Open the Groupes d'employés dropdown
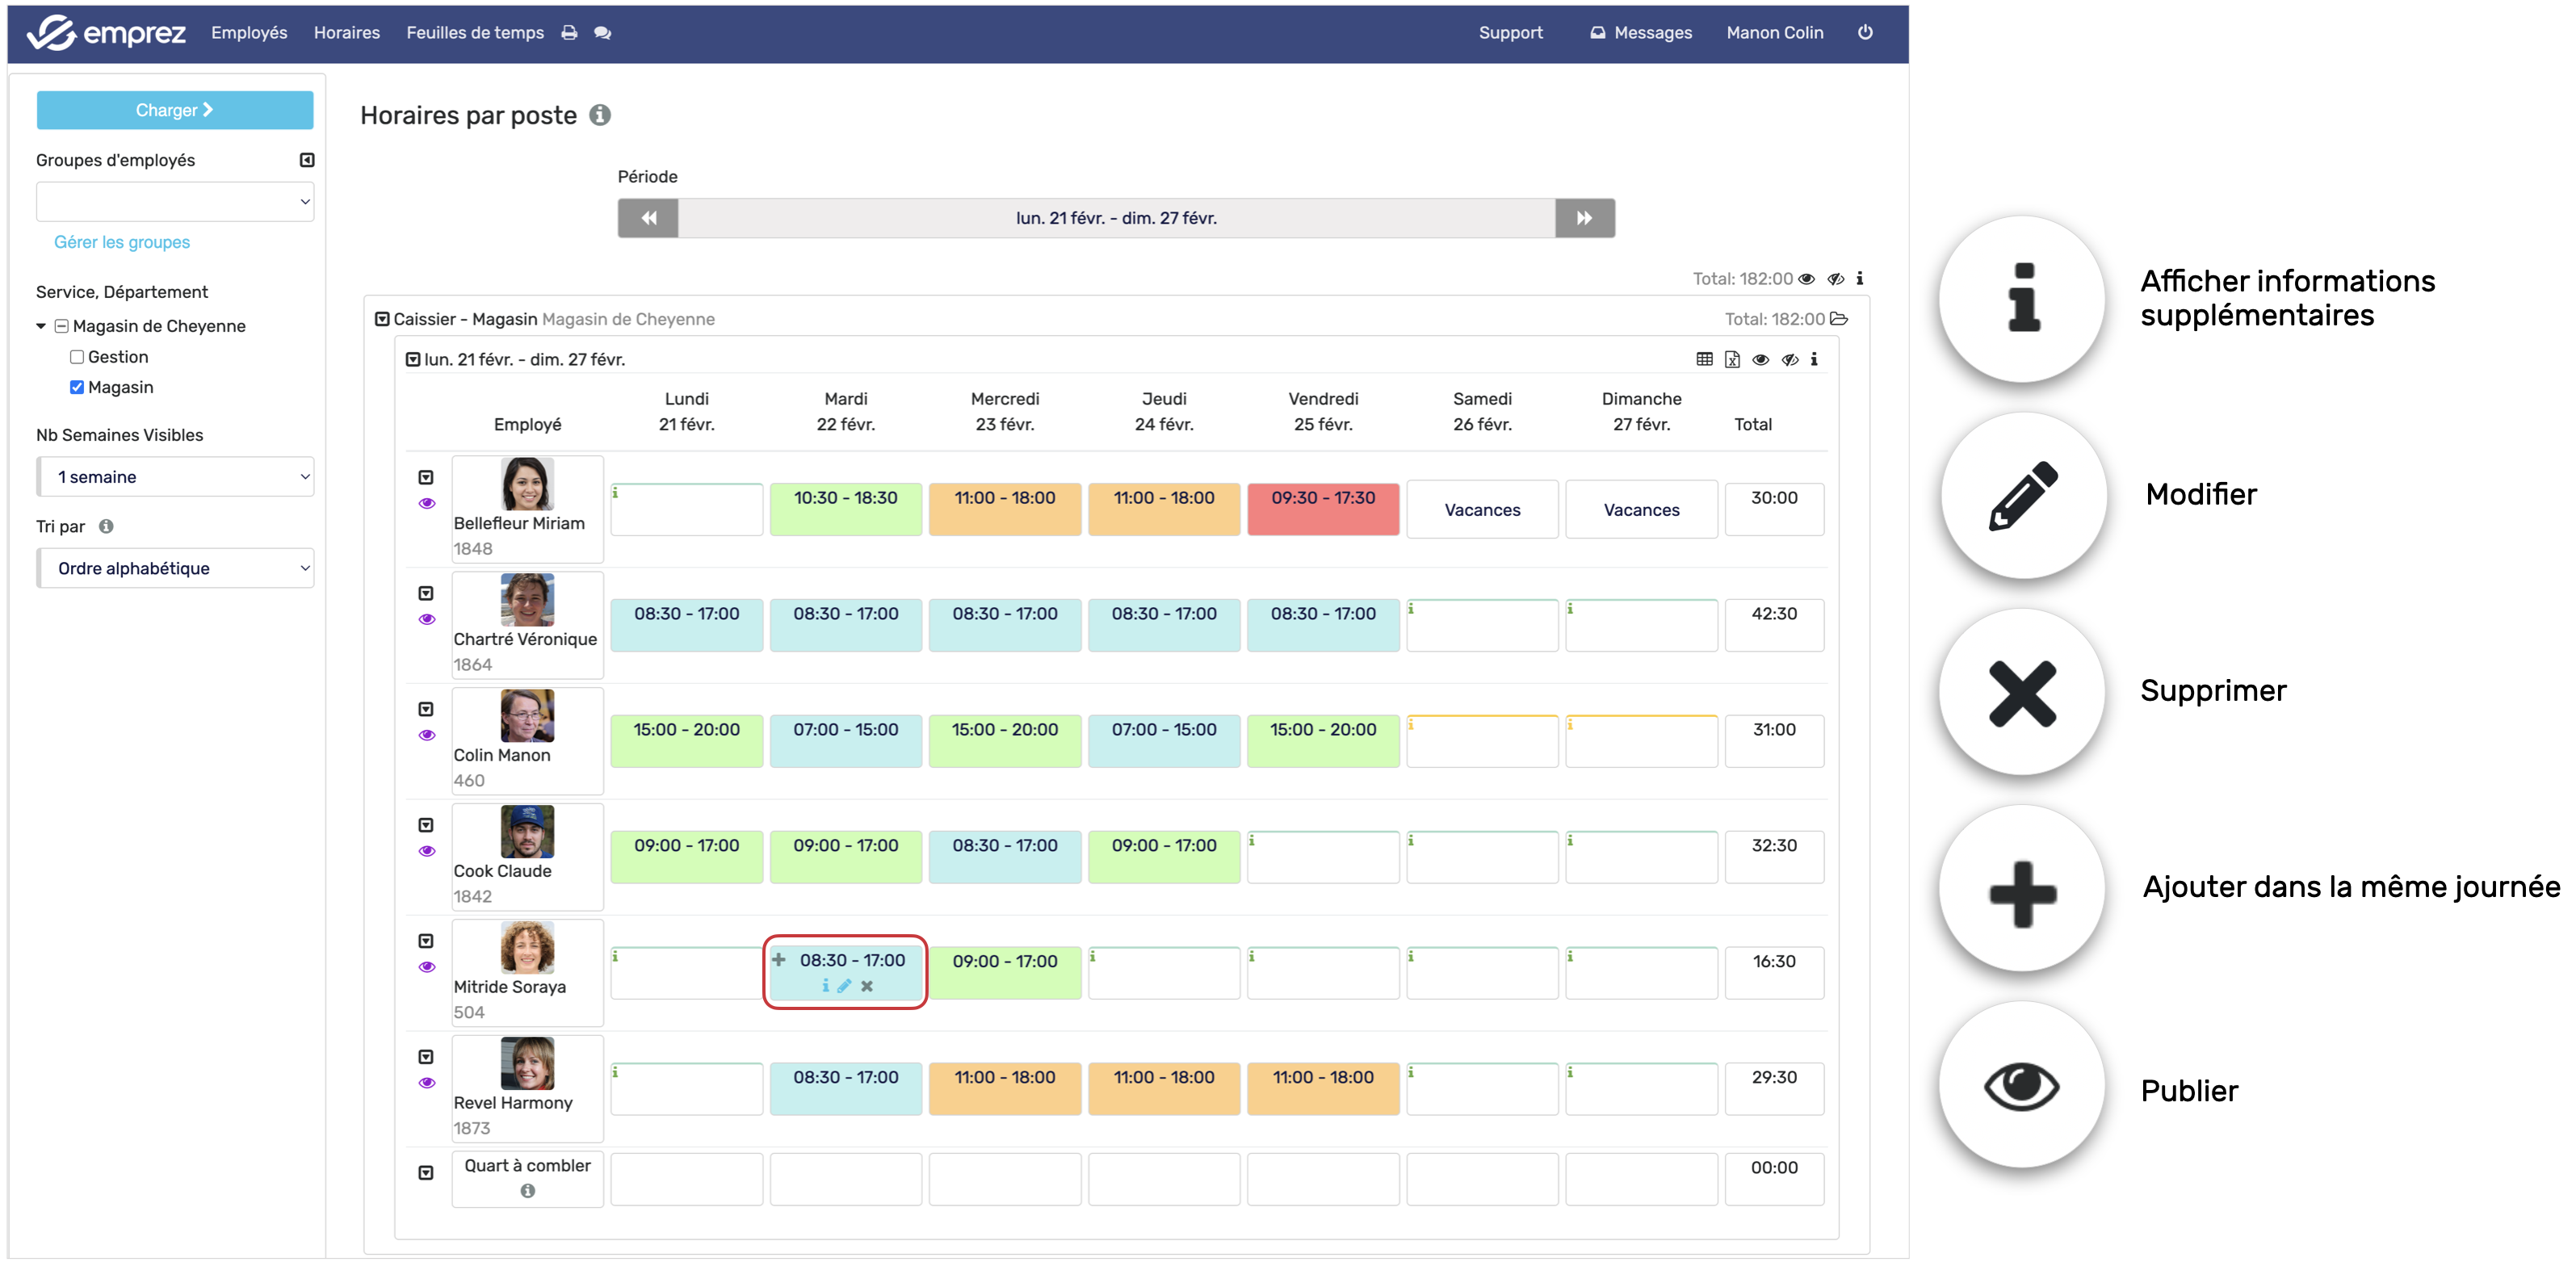Screen dimensions: 2576x1266 tap(175, 202)
